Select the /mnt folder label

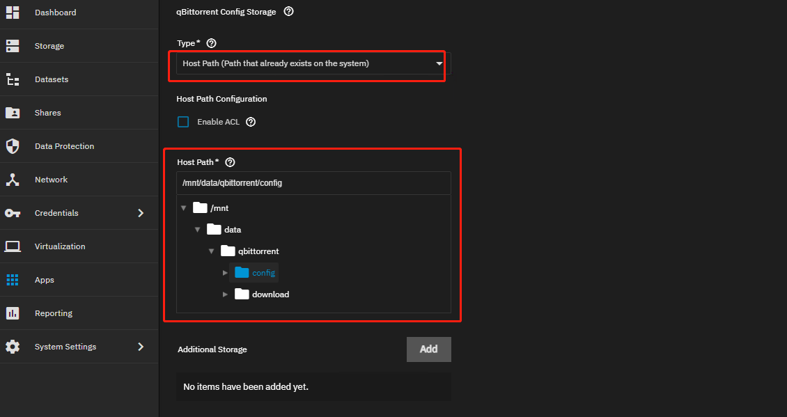click(x=219, y=208)
